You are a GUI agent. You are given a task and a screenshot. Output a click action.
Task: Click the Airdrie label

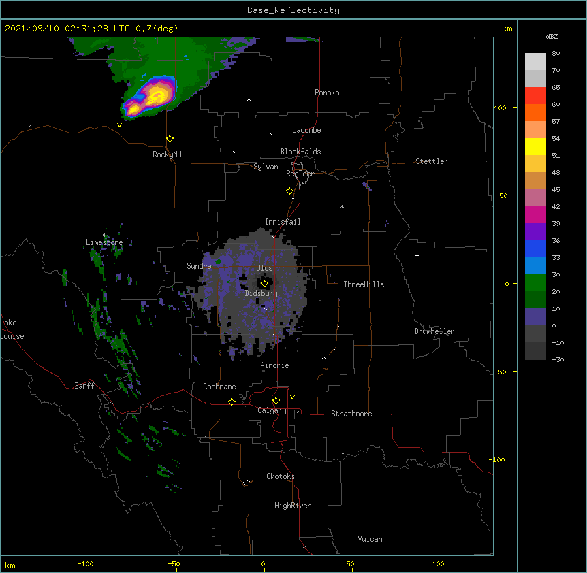[274, 365]
